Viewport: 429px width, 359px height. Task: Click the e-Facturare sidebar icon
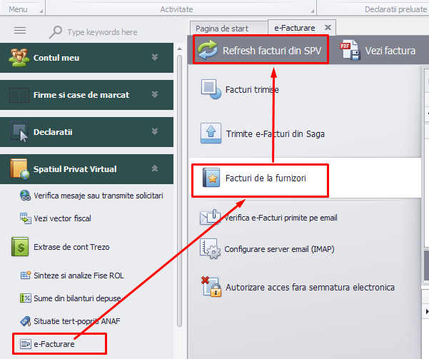point(26,344)
